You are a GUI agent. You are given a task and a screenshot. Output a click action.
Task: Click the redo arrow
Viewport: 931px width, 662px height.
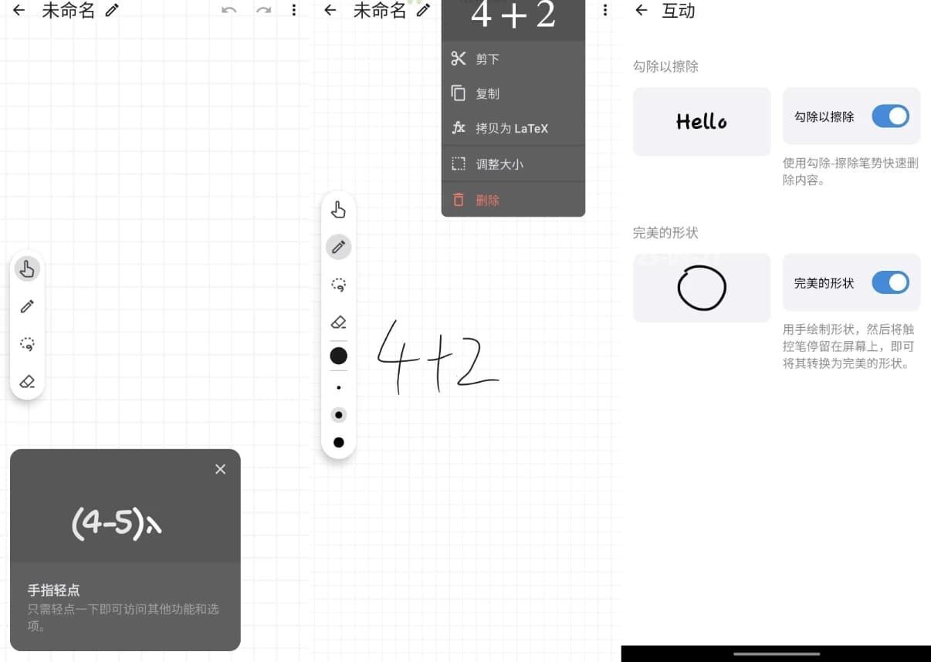click(x=263, y=10)
